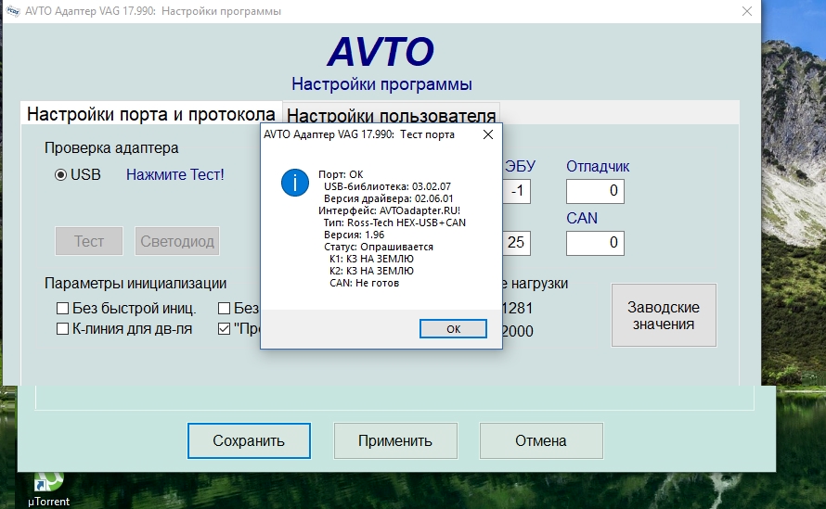Image resolution: width=826 pixels, height=509 pixels.
Task: Click K2: КЗ НА ЗЕМЛЮ line
Action: (x=371, y=271)
